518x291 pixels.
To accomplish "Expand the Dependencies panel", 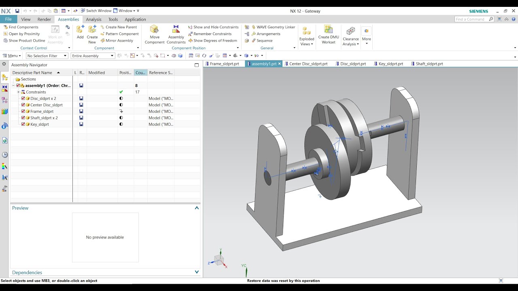I will point(197,272).
